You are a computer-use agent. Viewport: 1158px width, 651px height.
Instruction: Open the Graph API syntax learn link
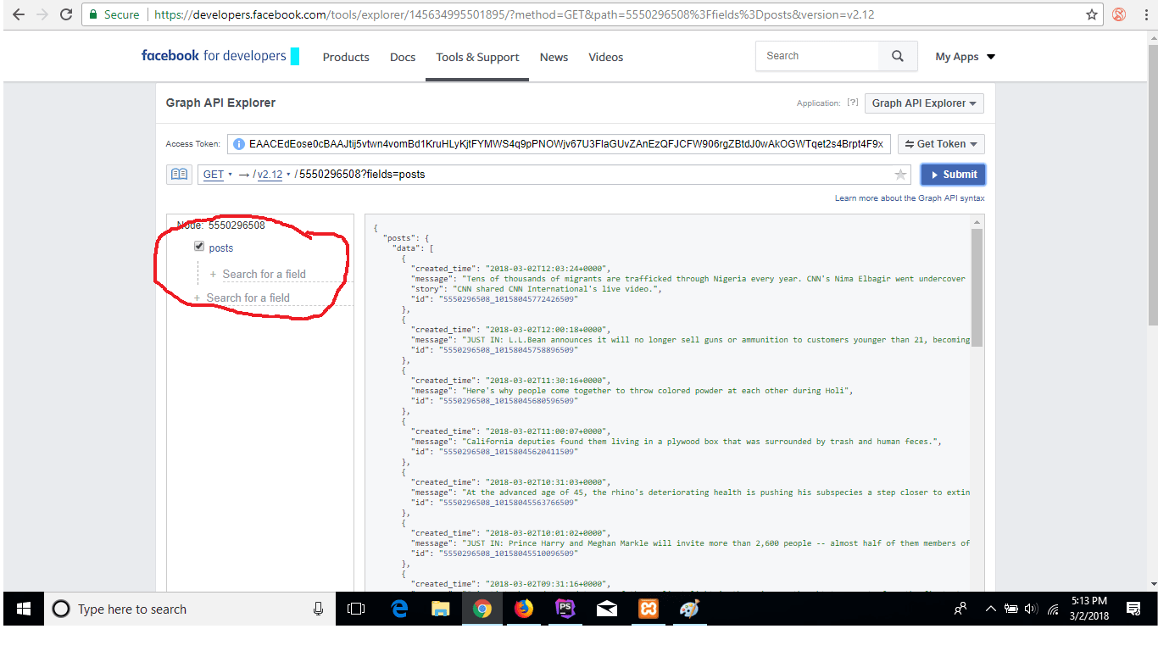click(x=910, y=198)
